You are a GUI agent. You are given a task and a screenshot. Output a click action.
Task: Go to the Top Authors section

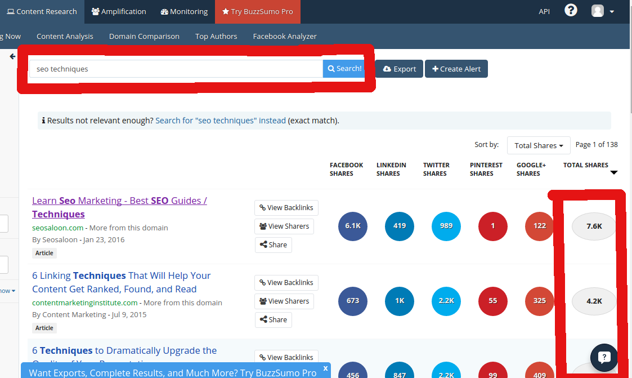(x=216, y=36)
